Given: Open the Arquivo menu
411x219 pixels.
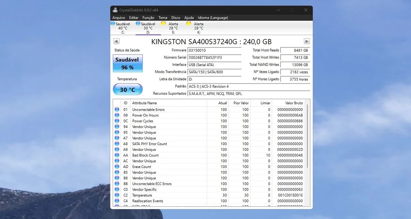Looking at the screenshot, I should click(x=118, y=18).
